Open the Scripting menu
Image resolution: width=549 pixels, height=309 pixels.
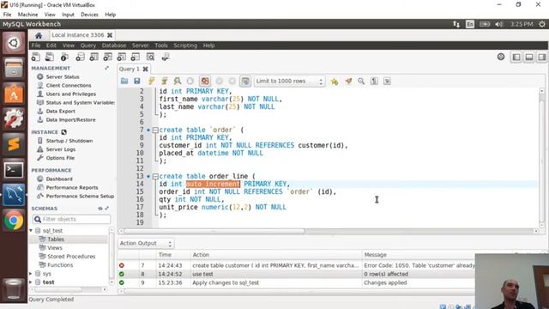click(185, 45)
